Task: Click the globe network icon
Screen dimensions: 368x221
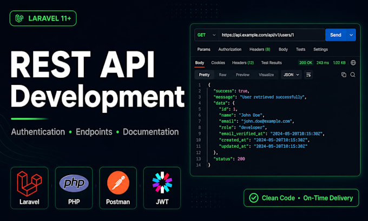Action: pyautogui.click(x=353, y=63)
